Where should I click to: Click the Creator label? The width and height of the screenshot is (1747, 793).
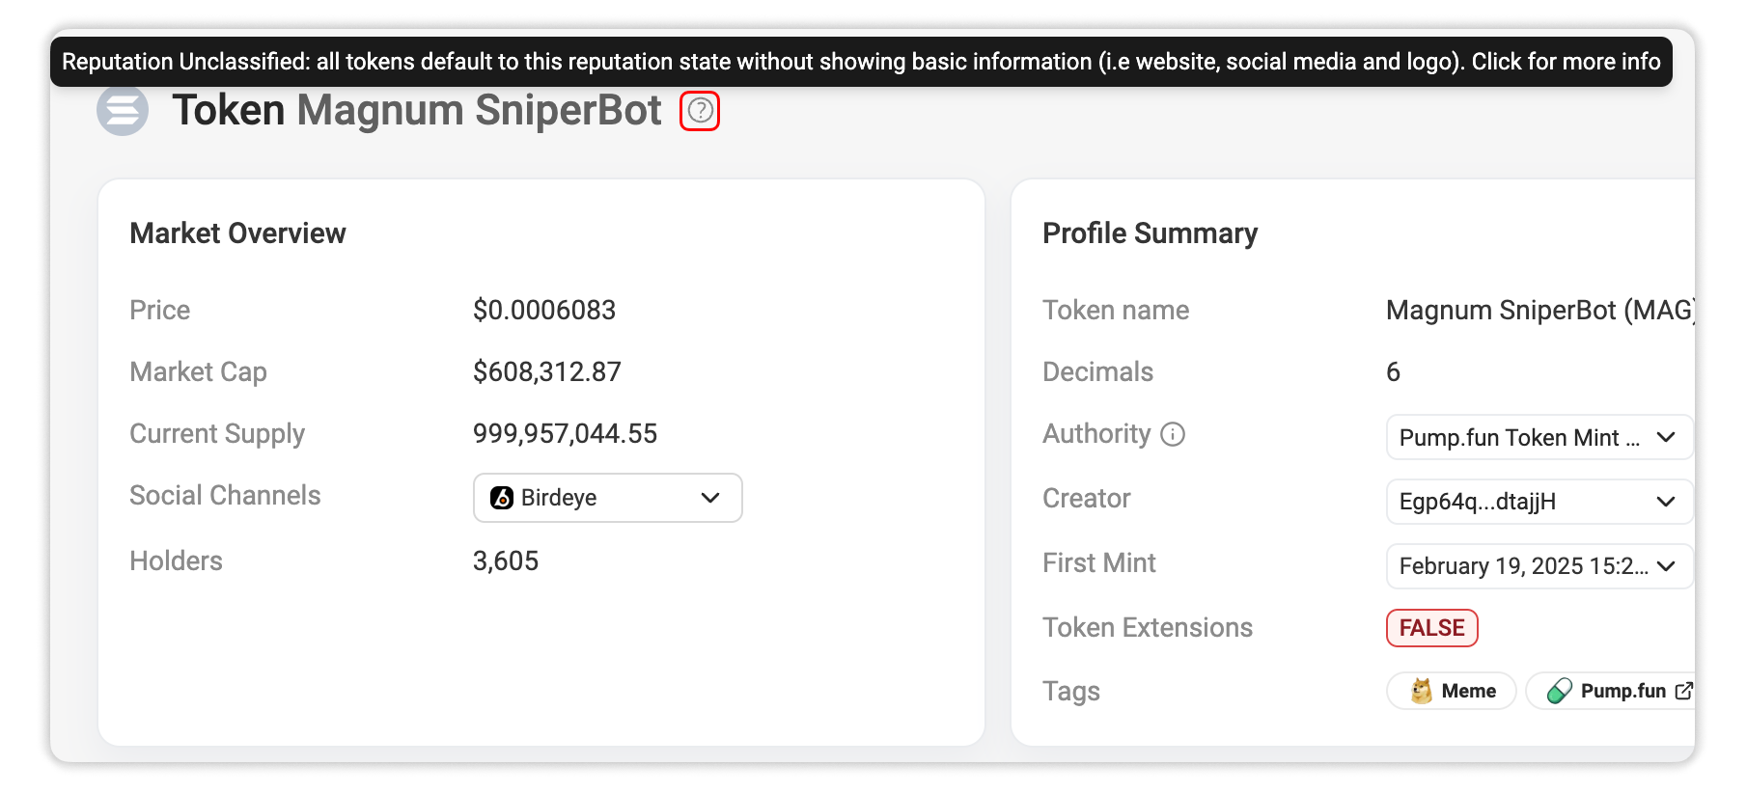[1086, 498]
